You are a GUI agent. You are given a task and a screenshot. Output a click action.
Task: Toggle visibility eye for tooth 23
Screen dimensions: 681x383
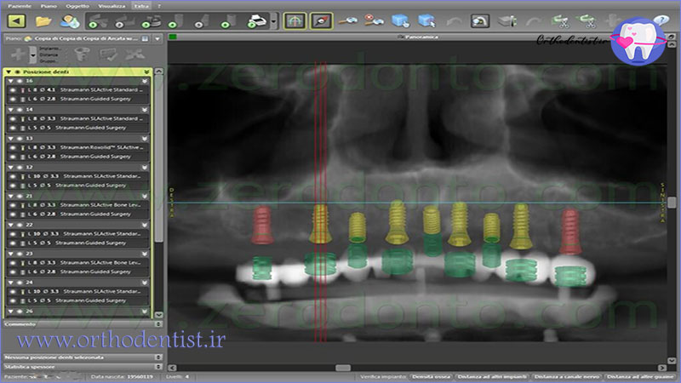pos(20,254)
